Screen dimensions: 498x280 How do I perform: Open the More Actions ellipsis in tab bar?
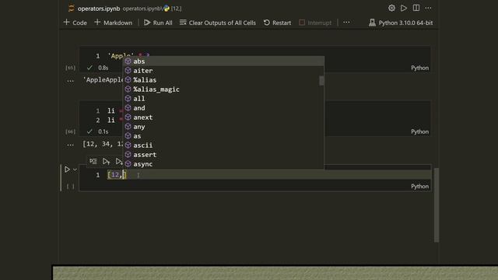click(428, 9)
